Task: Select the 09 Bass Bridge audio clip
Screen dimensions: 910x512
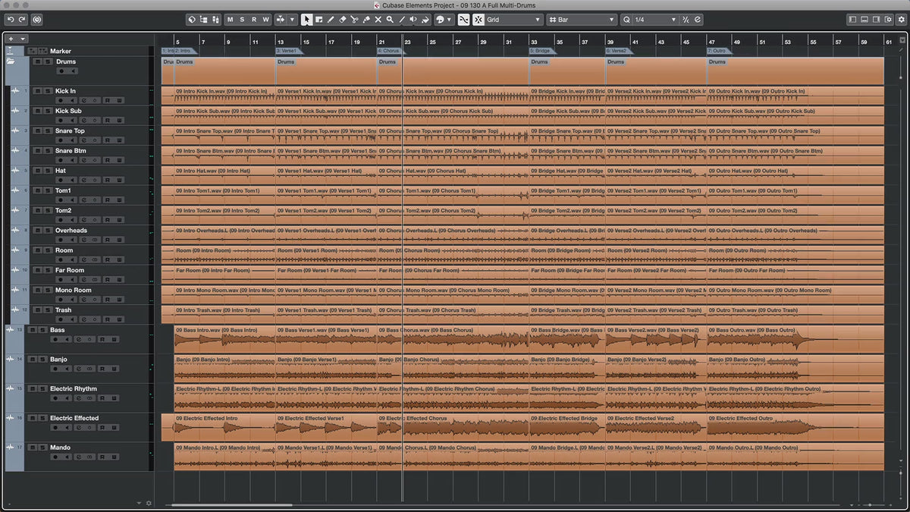Action: [x=566, y=340]
